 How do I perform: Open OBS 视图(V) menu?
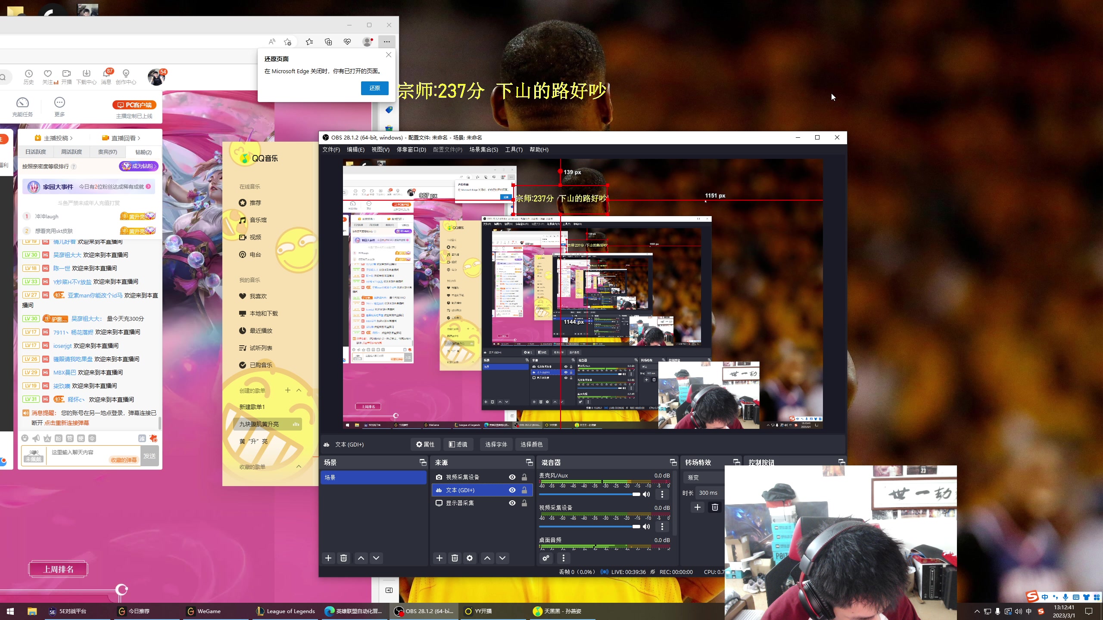tap(380, 149)
